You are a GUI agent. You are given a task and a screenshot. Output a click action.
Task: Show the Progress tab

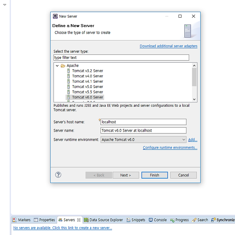(x=180, y=220)
